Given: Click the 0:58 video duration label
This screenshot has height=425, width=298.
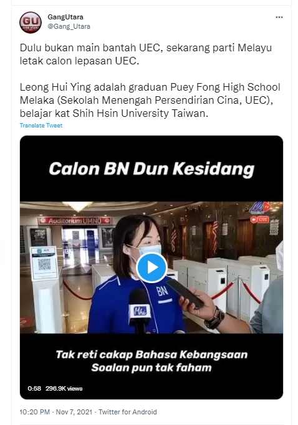Looking at the screenshot, I should [34, 388].
